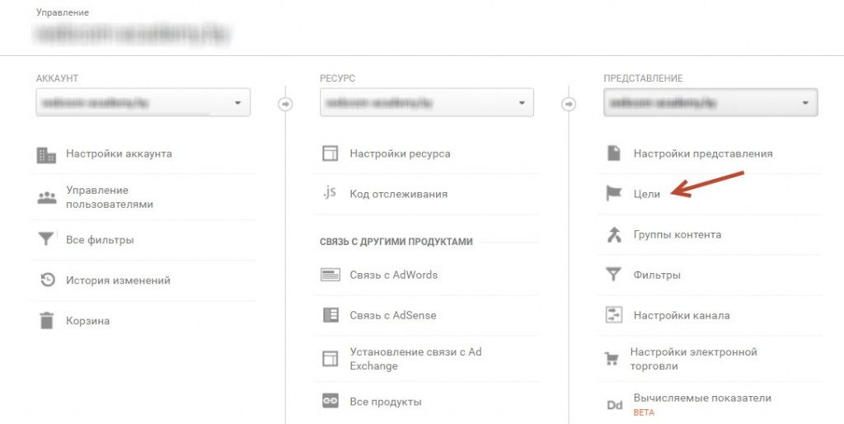Open Настройки ресурса
The width and height of the screenshot is (844, 424).
[x=400, y=153]
